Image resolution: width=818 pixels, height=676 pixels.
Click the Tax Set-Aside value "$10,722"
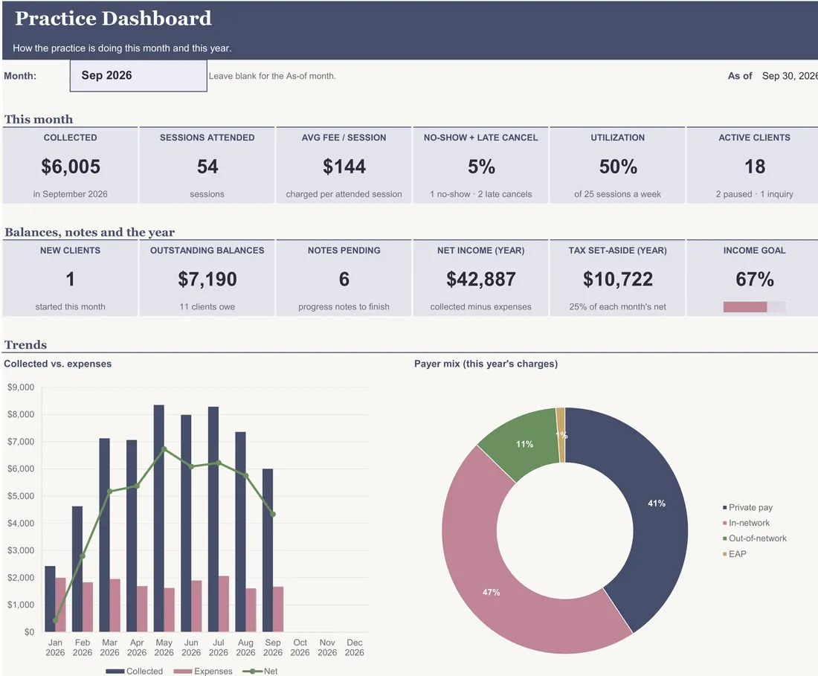(x=618, y=280)
